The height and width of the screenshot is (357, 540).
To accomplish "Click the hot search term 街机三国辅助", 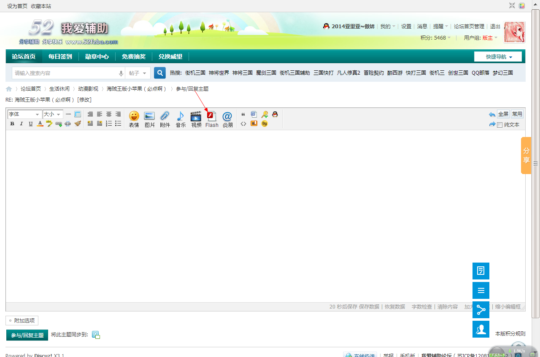I will pos(295,73).
